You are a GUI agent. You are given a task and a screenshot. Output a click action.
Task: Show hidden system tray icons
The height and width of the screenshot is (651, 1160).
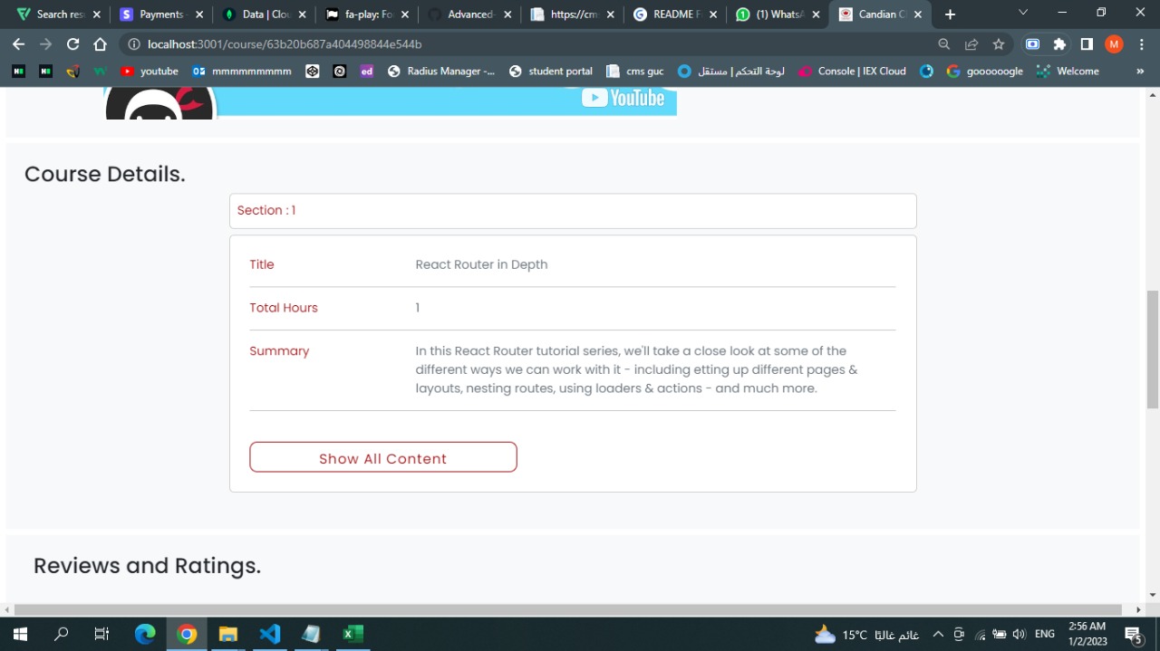[x=938, y=635]
